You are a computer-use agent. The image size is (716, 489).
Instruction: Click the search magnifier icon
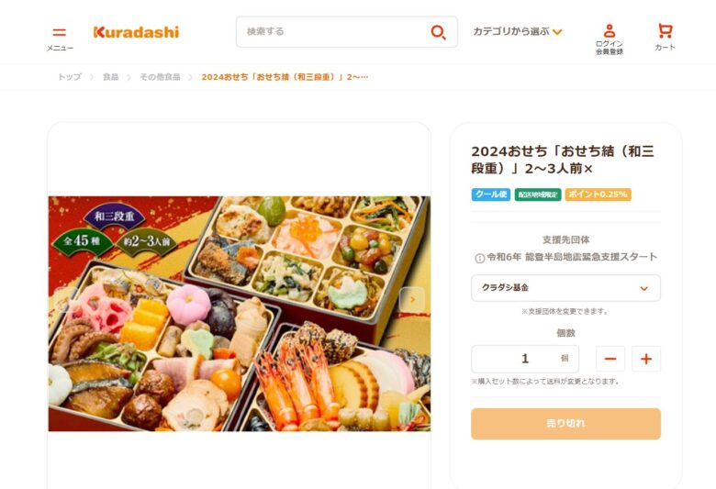coord(438,32)
